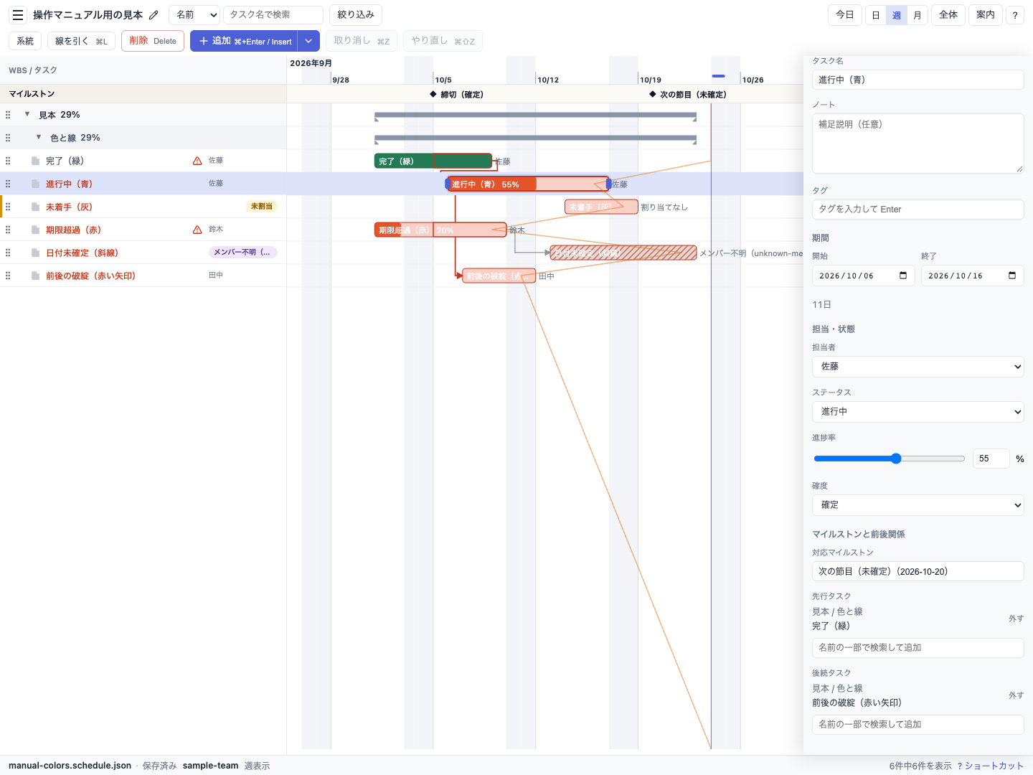Image resolution: width=1033 pixels, height=775 pixels.
Task: Toggle the 系統 button
Action: 25,41
